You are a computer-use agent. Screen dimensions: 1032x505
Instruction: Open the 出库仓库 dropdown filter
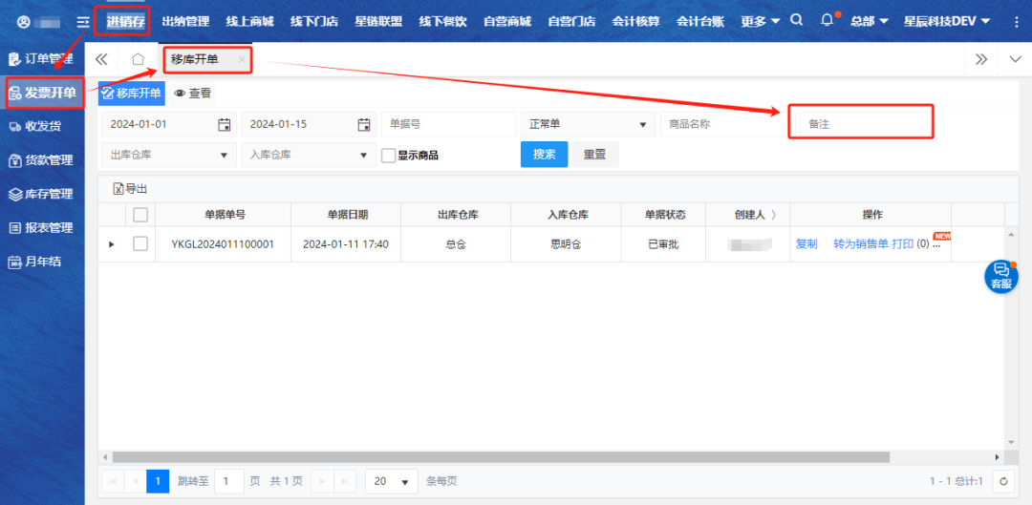click(x=167, y=155)
